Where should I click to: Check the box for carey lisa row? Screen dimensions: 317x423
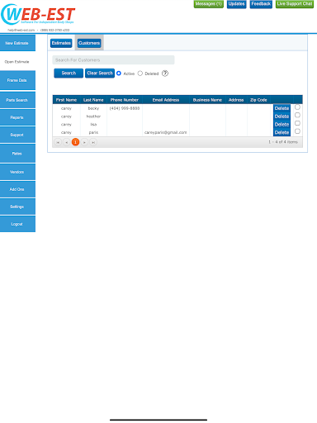coord(297,123)
